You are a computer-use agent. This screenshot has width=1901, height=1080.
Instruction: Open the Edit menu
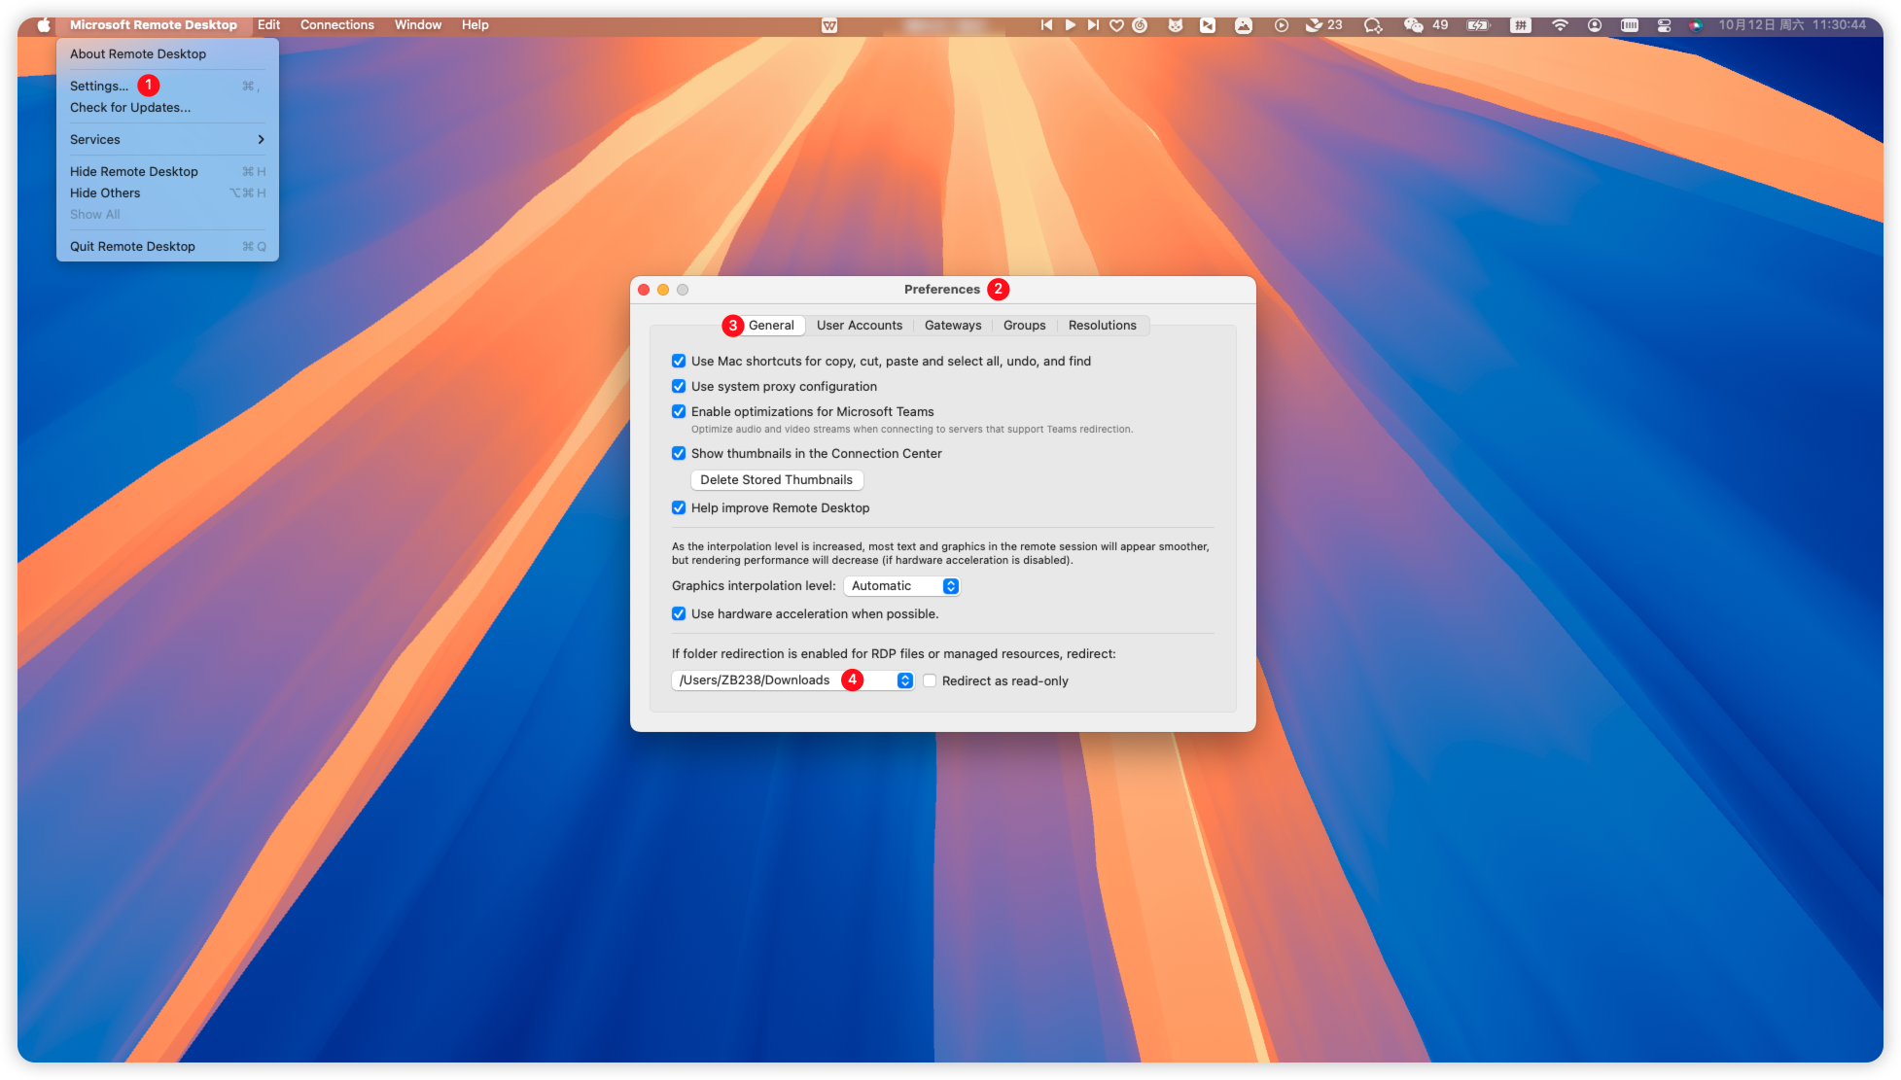269,25
